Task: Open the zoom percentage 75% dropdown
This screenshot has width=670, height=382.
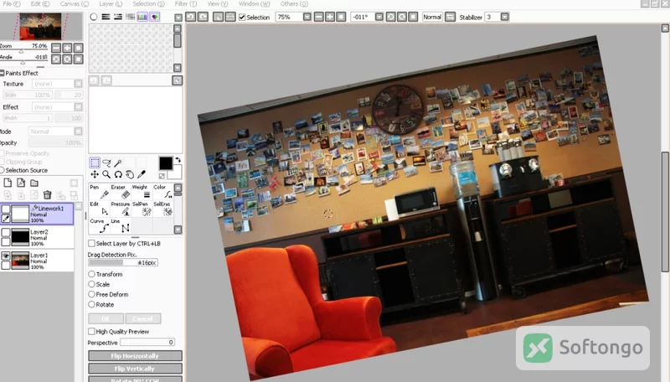Action: (x=307, y=17)
